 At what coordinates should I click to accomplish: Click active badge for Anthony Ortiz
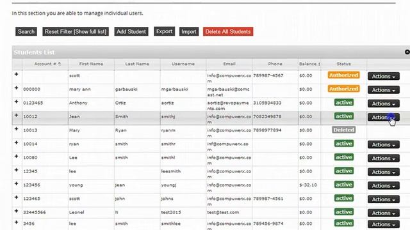click(344, 102)
